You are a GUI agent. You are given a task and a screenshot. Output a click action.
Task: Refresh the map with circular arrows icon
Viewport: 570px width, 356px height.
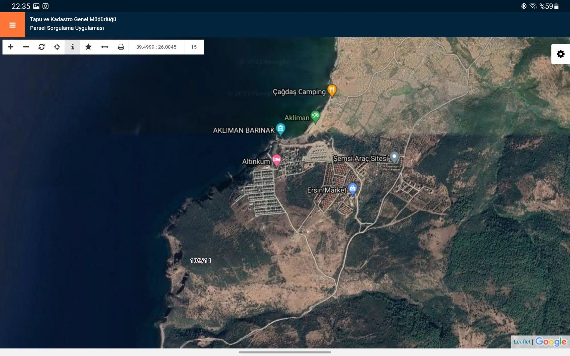coord(42,47)
